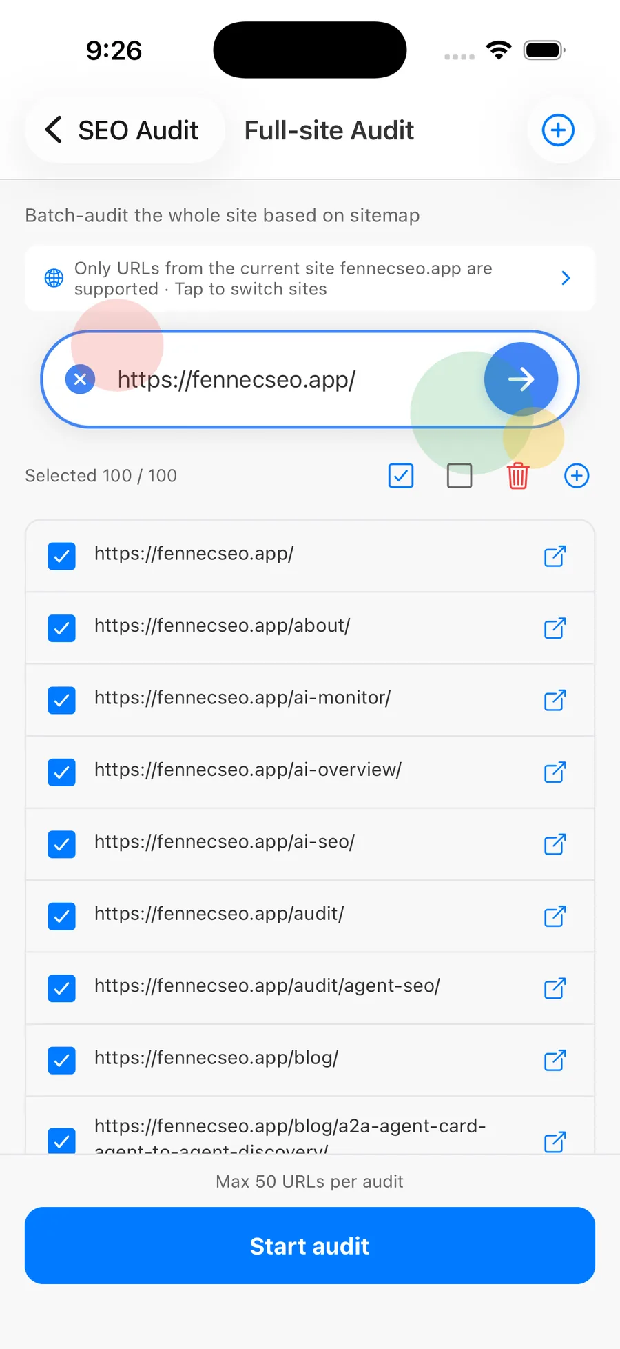The image size is (620, 1349).
Task: Delete selected URLs with trash icon
Action: [518, 476]
